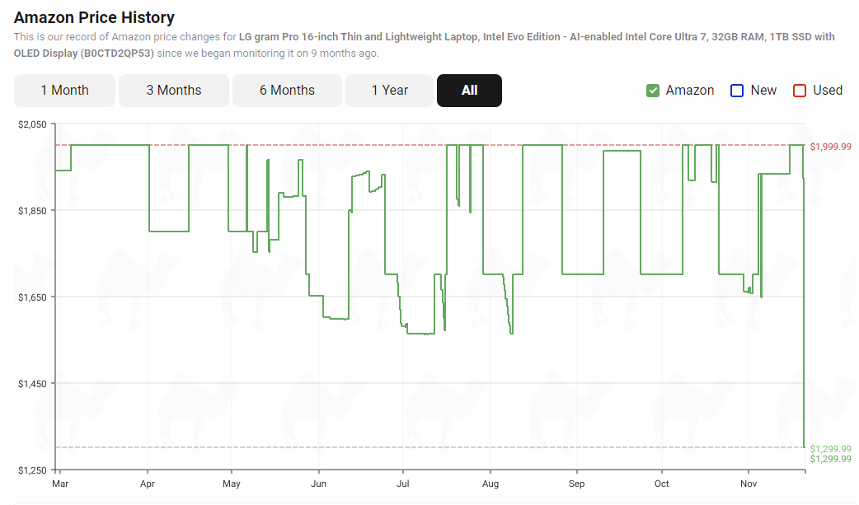
Task: Enable the New price checkbox
Action: [737, 91]
